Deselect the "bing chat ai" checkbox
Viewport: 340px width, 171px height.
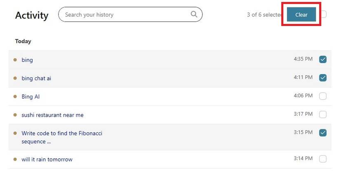coord(323,77)
